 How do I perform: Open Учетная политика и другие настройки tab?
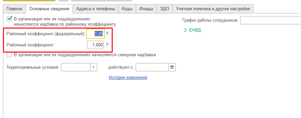(x=213, y=9)
